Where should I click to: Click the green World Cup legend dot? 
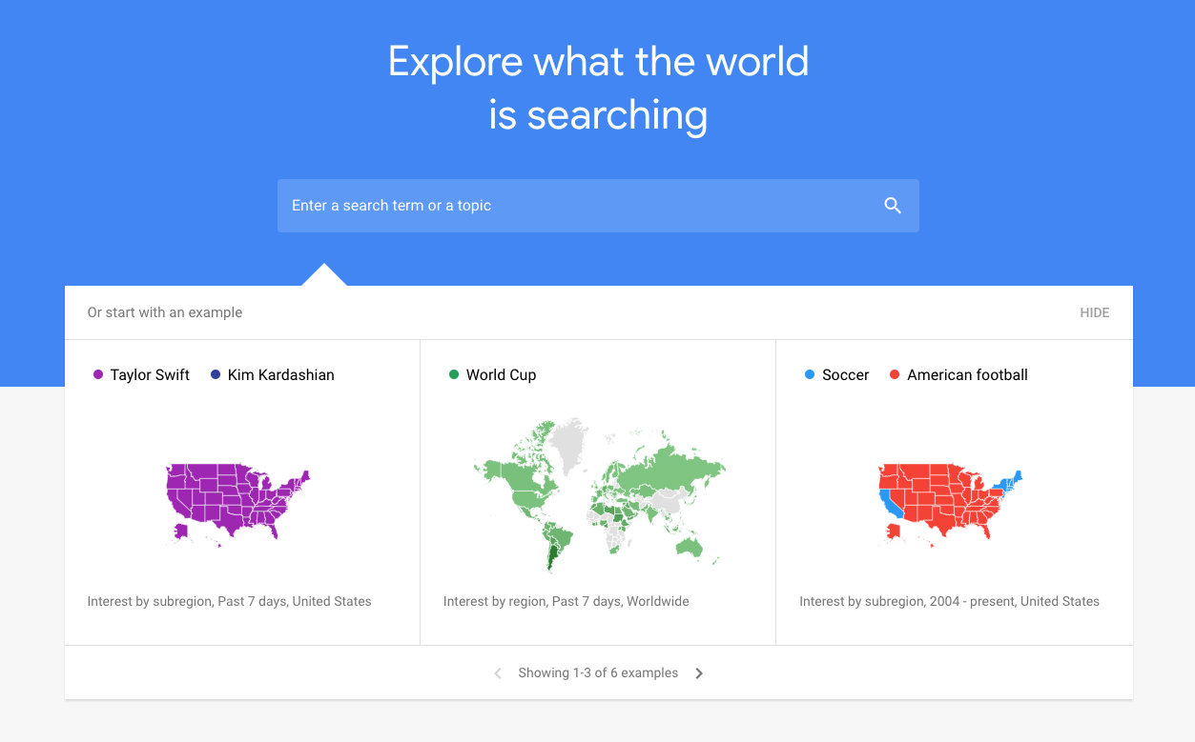(452, 374)
